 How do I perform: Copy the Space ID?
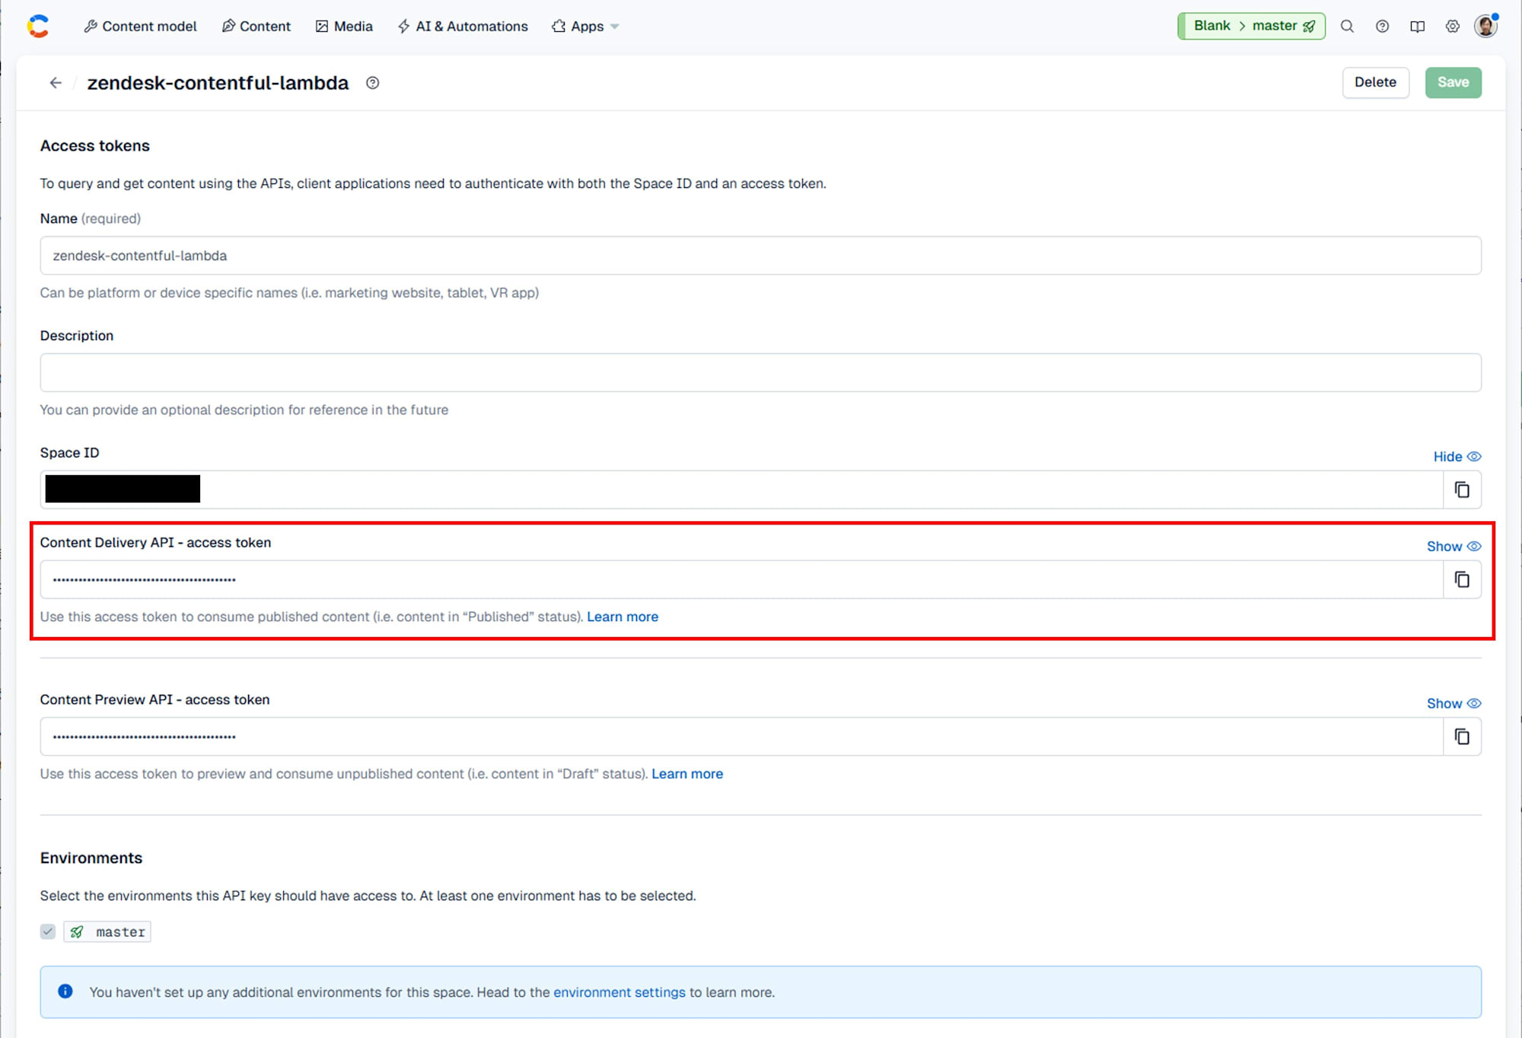pyautogui.click(x=1462, y=489)
